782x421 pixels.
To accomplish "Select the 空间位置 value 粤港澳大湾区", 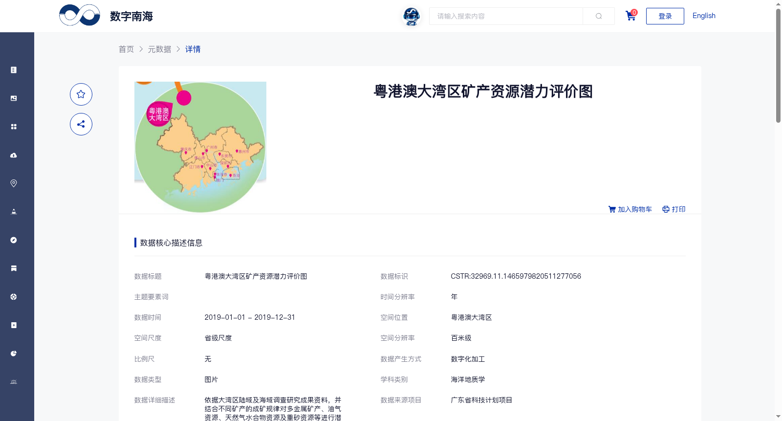I will point(471,317).
